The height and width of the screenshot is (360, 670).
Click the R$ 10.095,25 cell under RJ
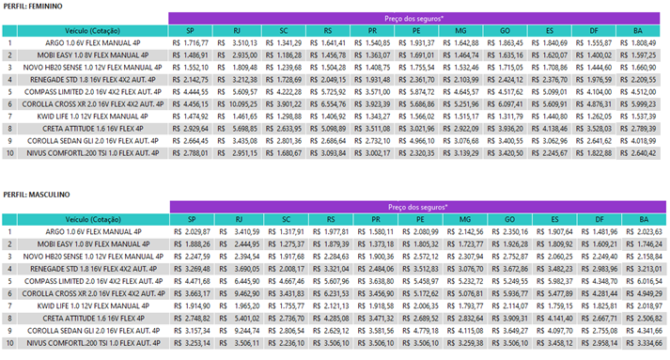pos(238,104)
